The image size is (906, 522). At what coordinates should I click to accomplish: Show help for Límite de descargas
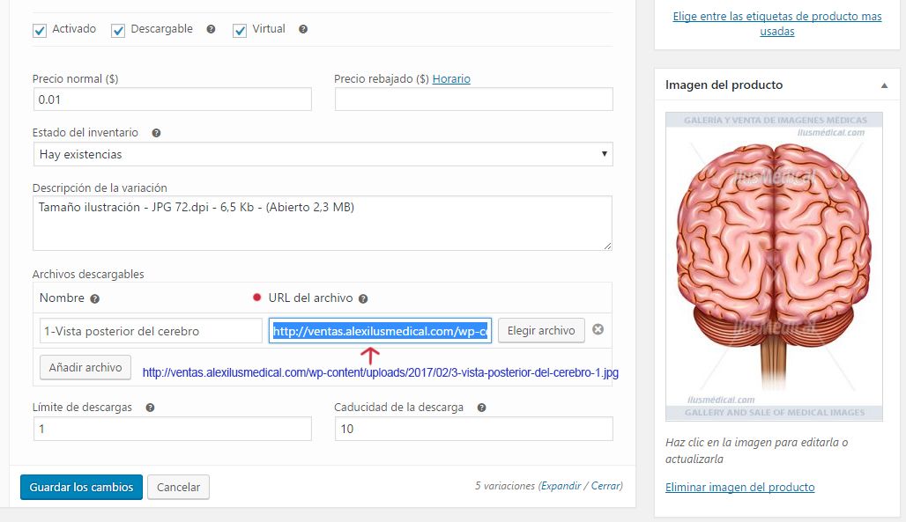(150, 408)
